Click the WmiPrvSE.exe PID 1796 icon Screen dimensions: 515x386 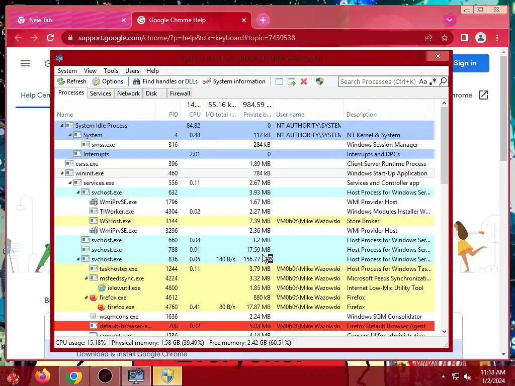click(x=94, y=202)
